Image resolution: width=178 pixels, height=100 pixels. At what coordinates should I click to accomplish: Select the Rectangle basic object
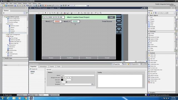coord(153,27)
